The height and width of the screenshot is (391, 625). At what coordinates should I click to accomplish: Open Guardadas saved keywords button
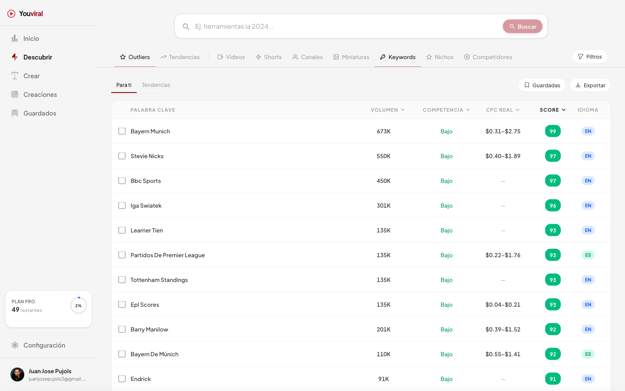coord(542,85)
